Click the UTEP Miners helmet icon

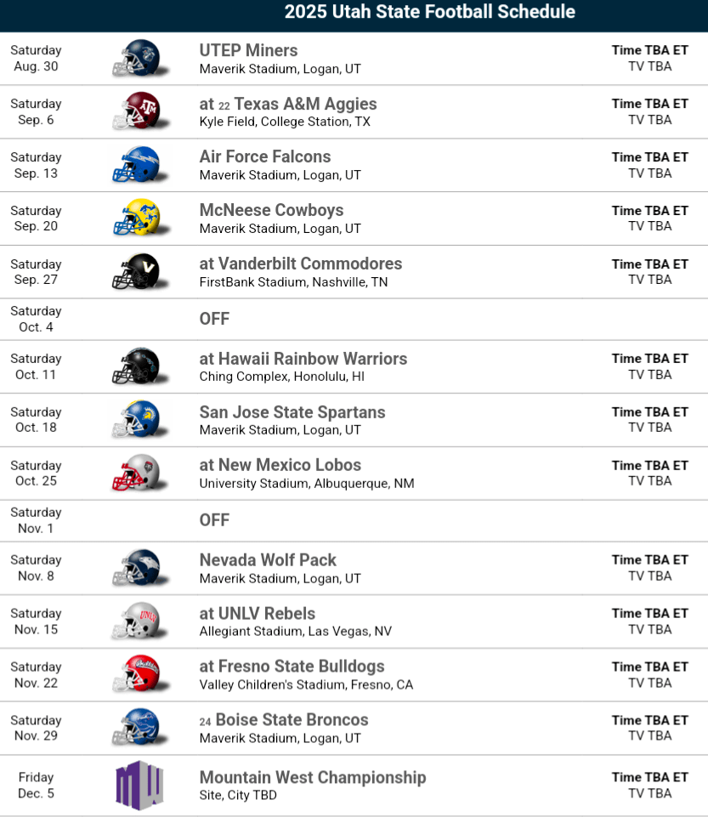click(136, 59)
